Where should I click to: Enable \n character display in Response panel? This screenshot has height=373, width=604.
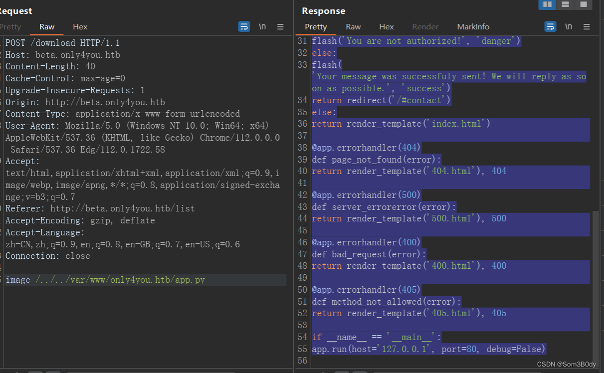point(569,26)
